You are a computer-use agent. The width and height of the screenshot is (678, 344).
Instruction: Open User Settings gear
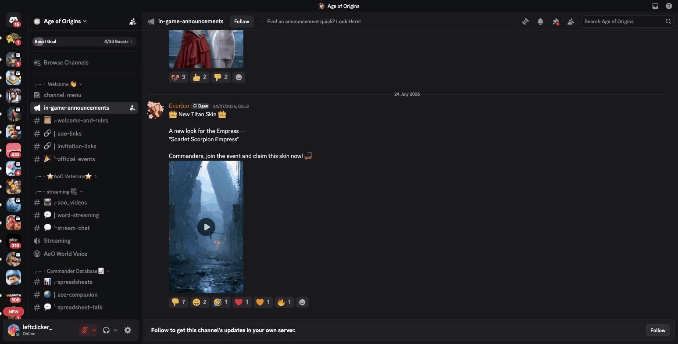point(128,330)
